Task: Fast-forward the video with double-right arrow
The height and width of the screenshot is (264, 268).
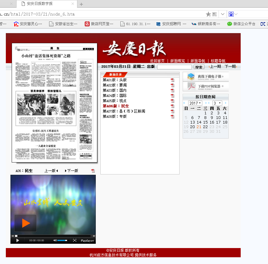Action: click(x=94, y=236)
